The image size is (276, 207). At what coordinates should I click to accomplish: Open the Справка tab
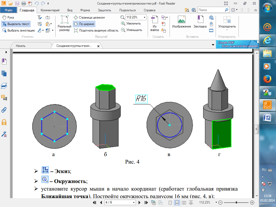click(149, 10)
